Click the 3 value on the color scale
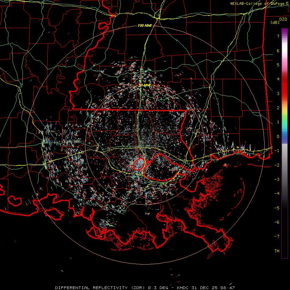The image size is (290, 290). point(278,93)
